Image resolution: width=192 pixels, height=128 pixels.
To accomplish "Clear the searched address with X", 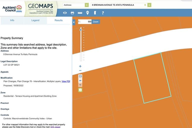I will [145, 5].
